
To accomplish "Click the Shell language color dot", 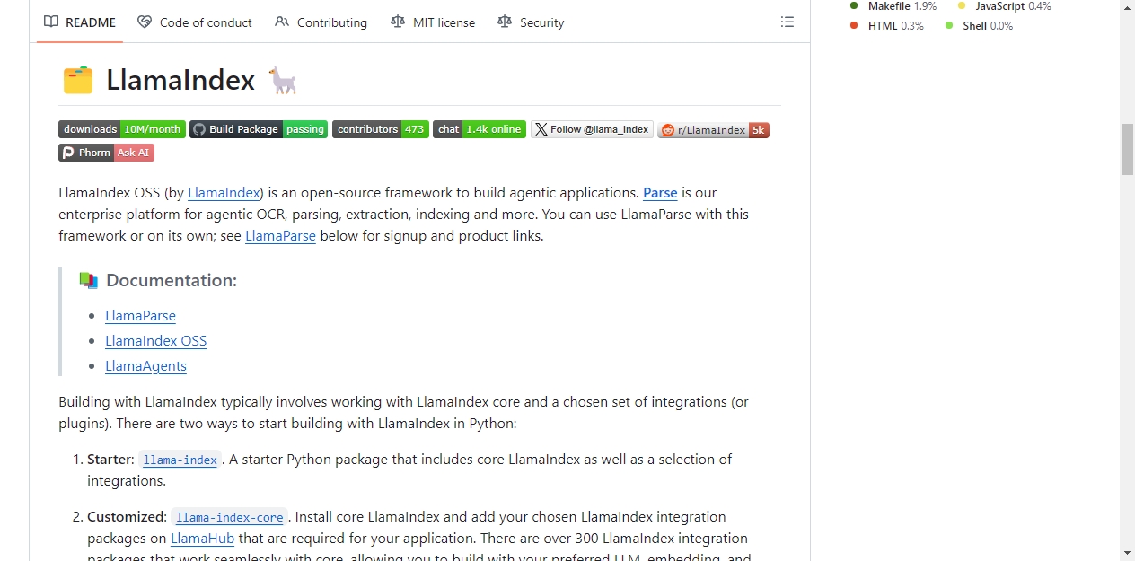I will (x=949, y=25).
